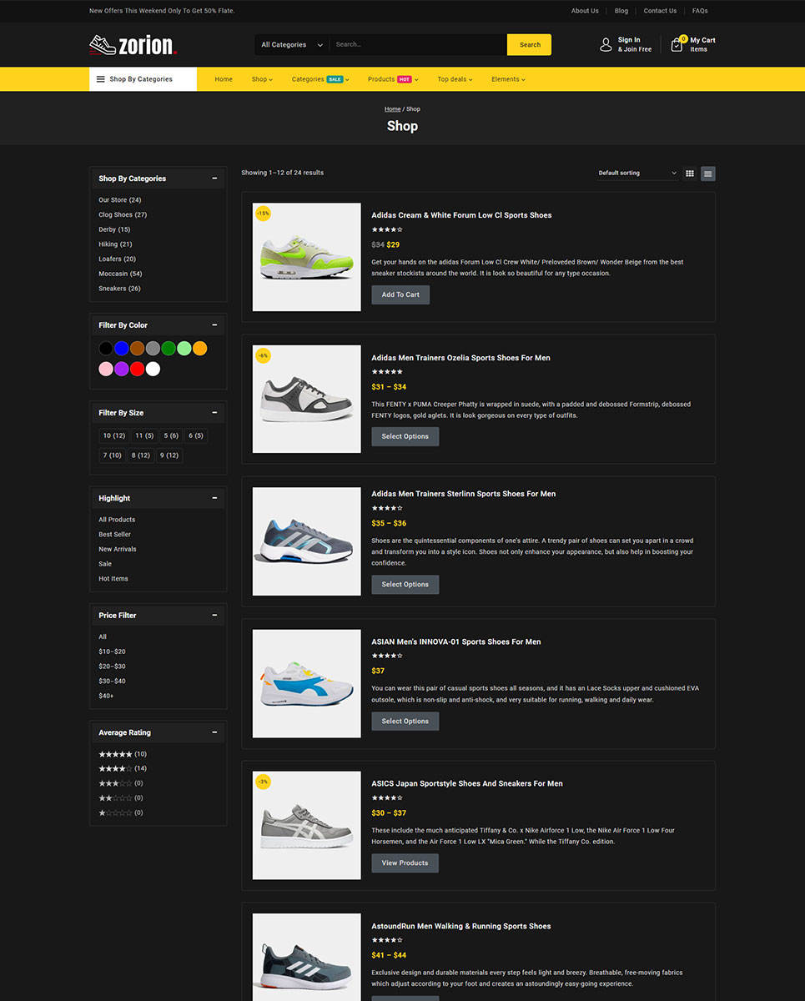Click the Zorion shoe logo
The image size is (805, 1001).
pos(132,45)
